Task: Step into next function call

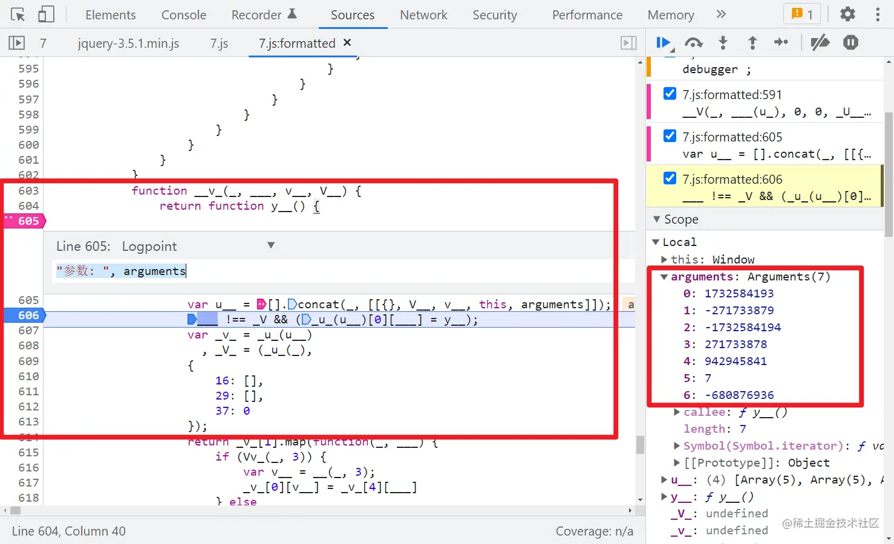Action: pyautogui.click(x=723, y=42)
